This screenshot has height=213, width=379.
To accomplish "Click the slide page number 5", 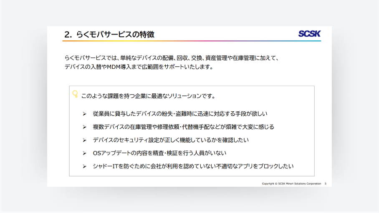I will pos(325,184).
